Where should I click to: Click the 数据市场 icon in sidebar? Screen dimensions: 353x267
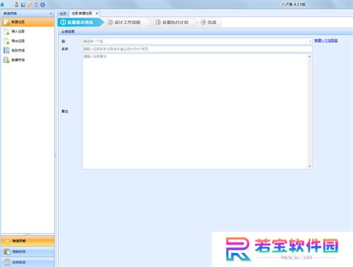click(6, 60)
